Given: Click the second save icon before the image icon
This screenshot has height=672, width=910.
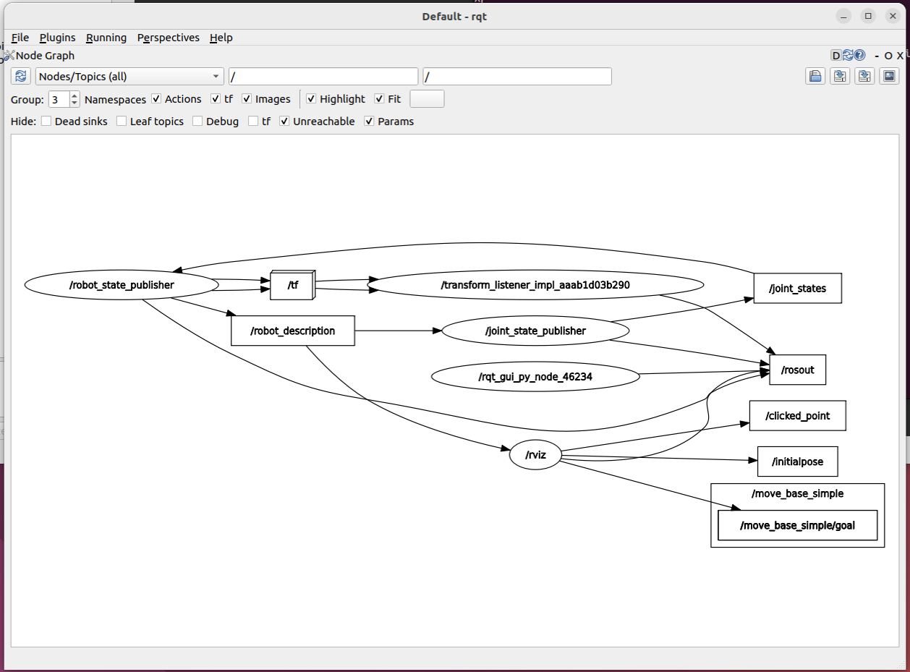Looking at the screenshot, I should pos(864,77).
